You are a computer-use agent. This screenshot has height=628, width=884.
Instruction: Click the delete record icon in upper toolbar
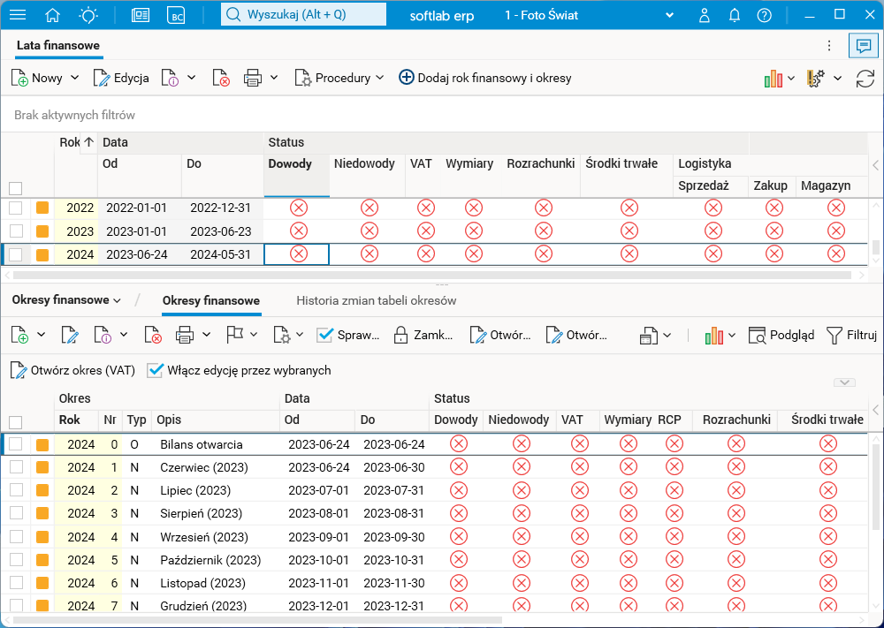click(221, 79)
